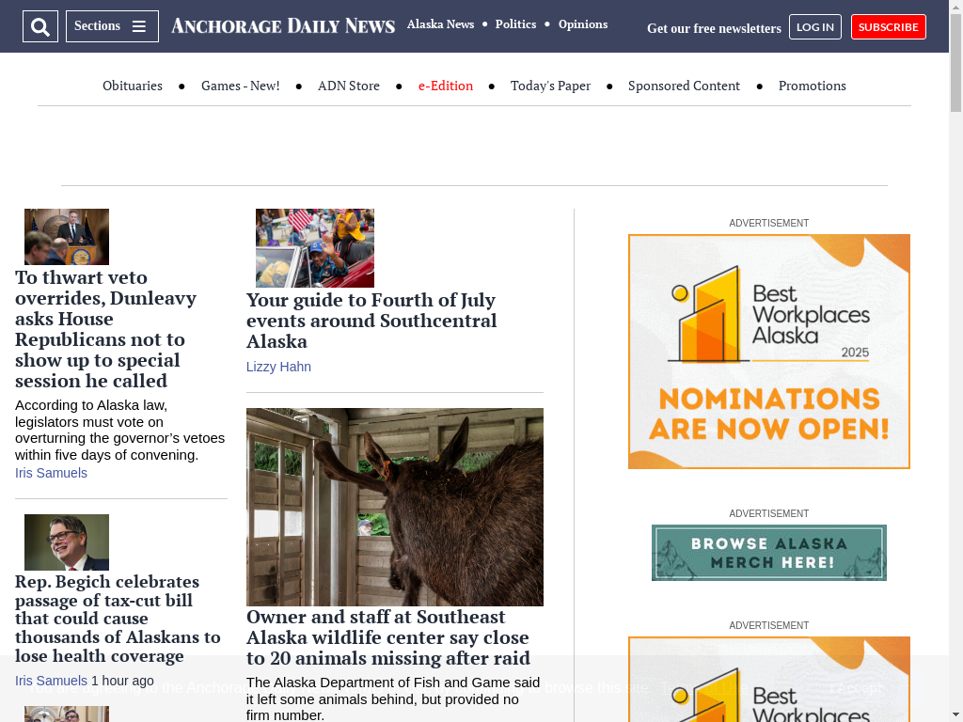Read Rep. Begich tax-cut bill headline

(x=118, y=619)
